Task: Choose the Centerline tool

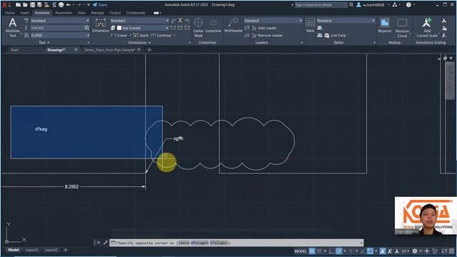Action: point(213,26)
